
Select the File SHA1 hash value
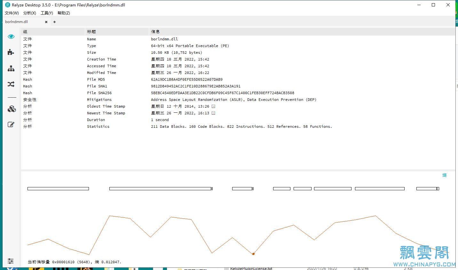(x=196, y=86)
